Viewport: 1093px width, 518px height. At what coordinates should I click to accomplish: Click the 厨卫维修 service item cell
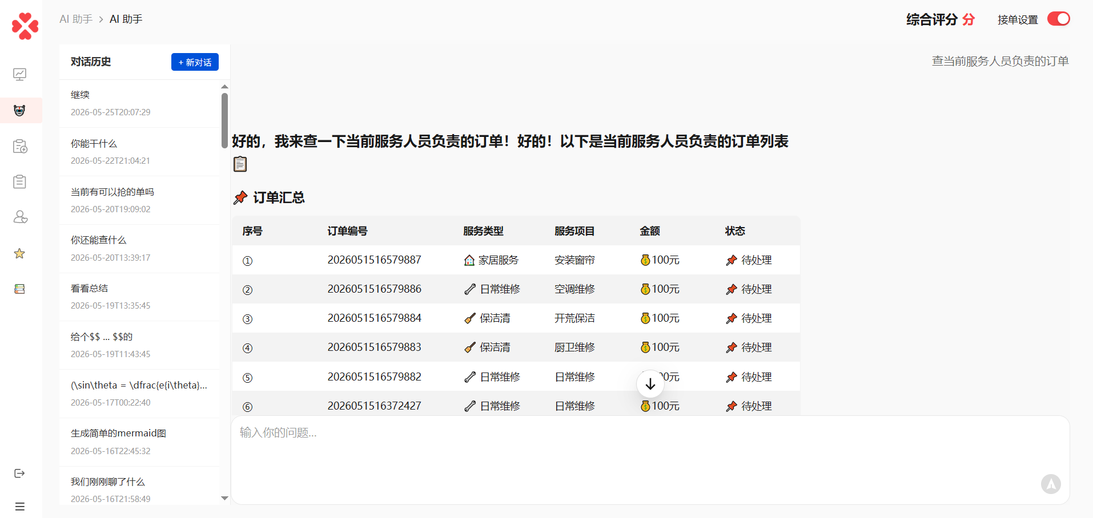click(x=574, y=347)
